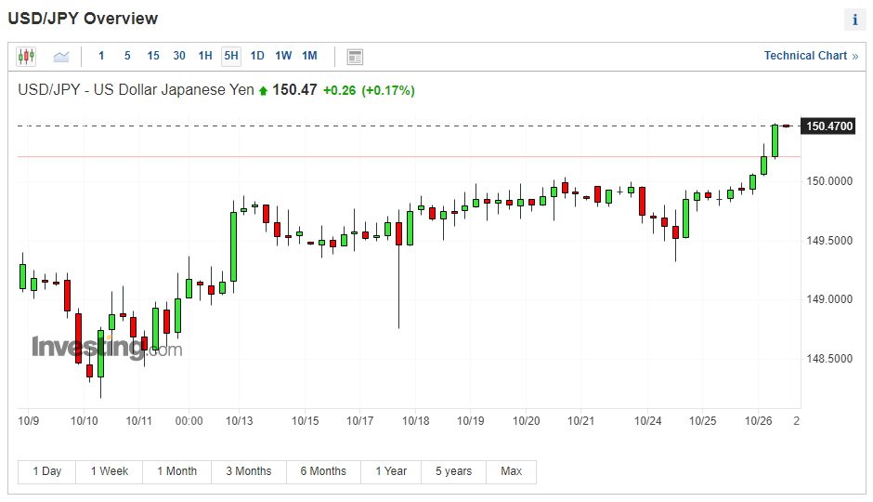Set interval to 30 minutes
873x502 pixels.
(179, 56)
